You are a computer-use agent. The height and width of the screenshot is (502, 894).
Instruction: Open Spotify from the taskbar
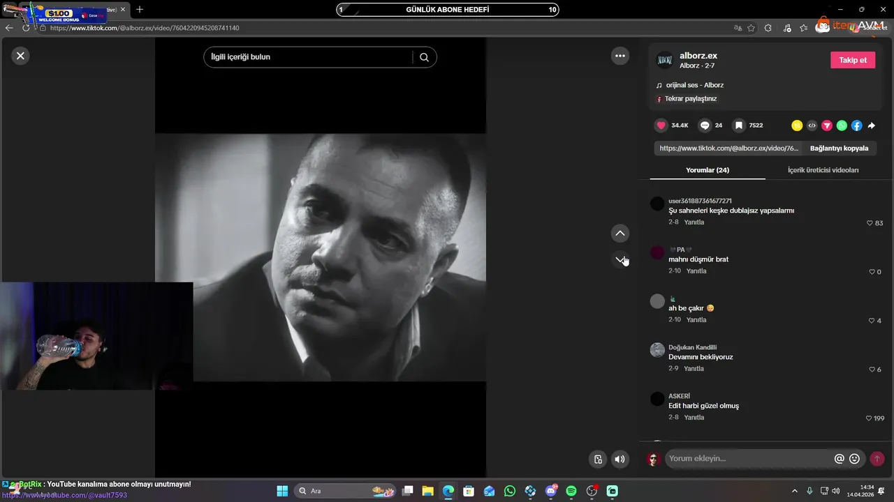tap(571, 491)
